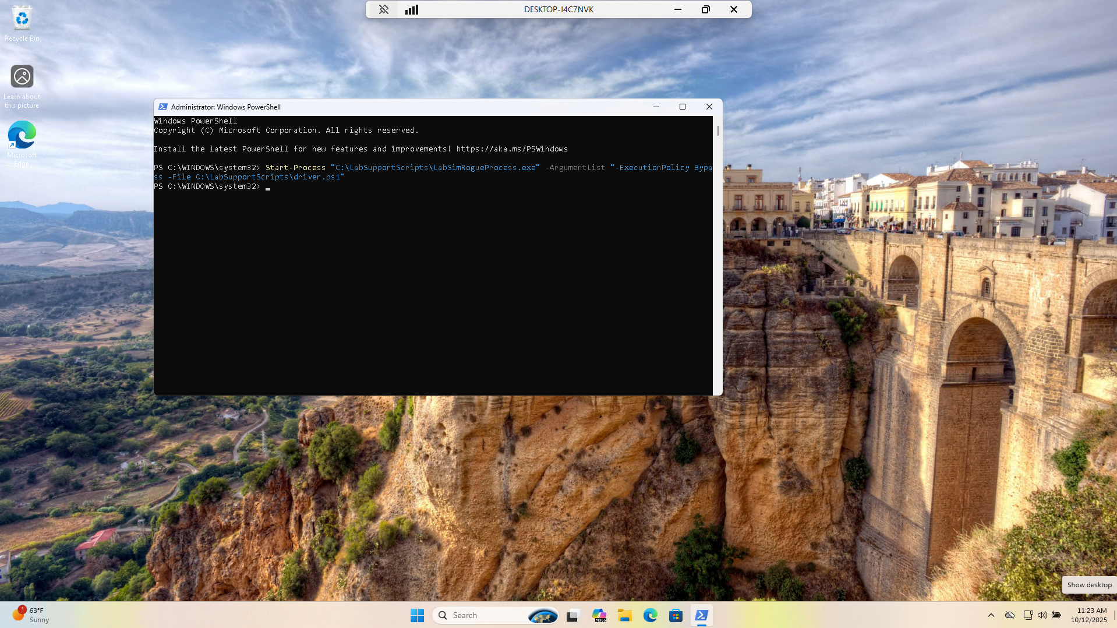Select the PowerShell taskbar button

pyautogui.click(x=701, y=615)
